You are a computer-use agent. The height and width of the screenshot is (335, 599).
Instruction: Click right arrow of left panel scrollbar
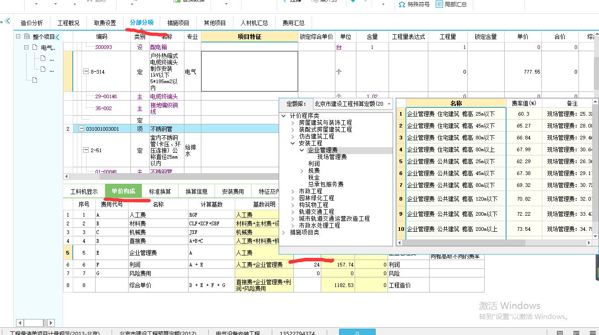pos(51,323)
